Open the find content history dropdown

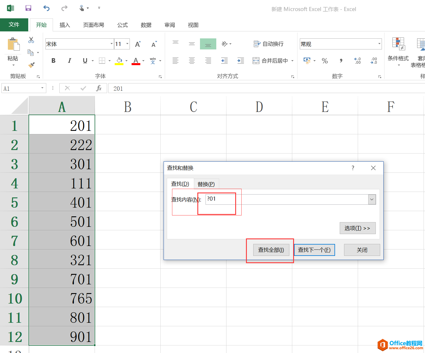(372, 199)
